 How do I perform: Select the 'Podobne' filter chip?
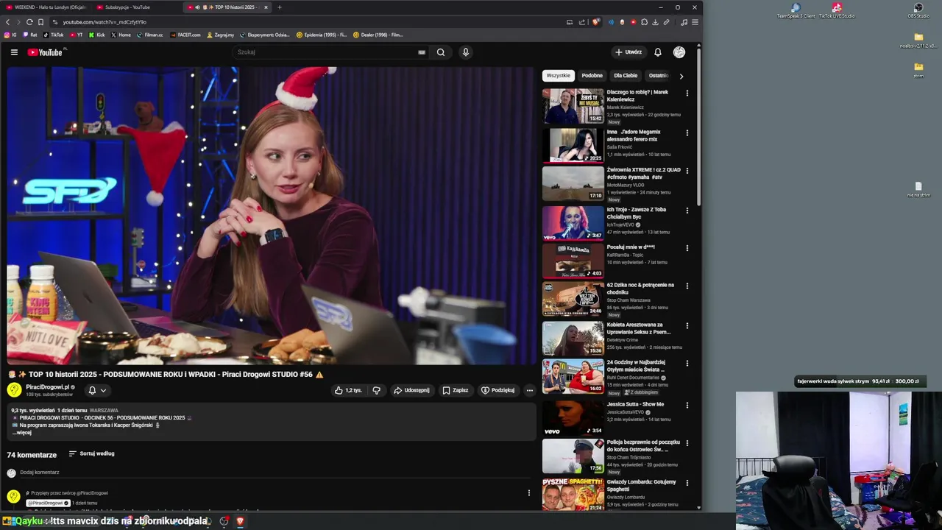(x=592, y=76)
